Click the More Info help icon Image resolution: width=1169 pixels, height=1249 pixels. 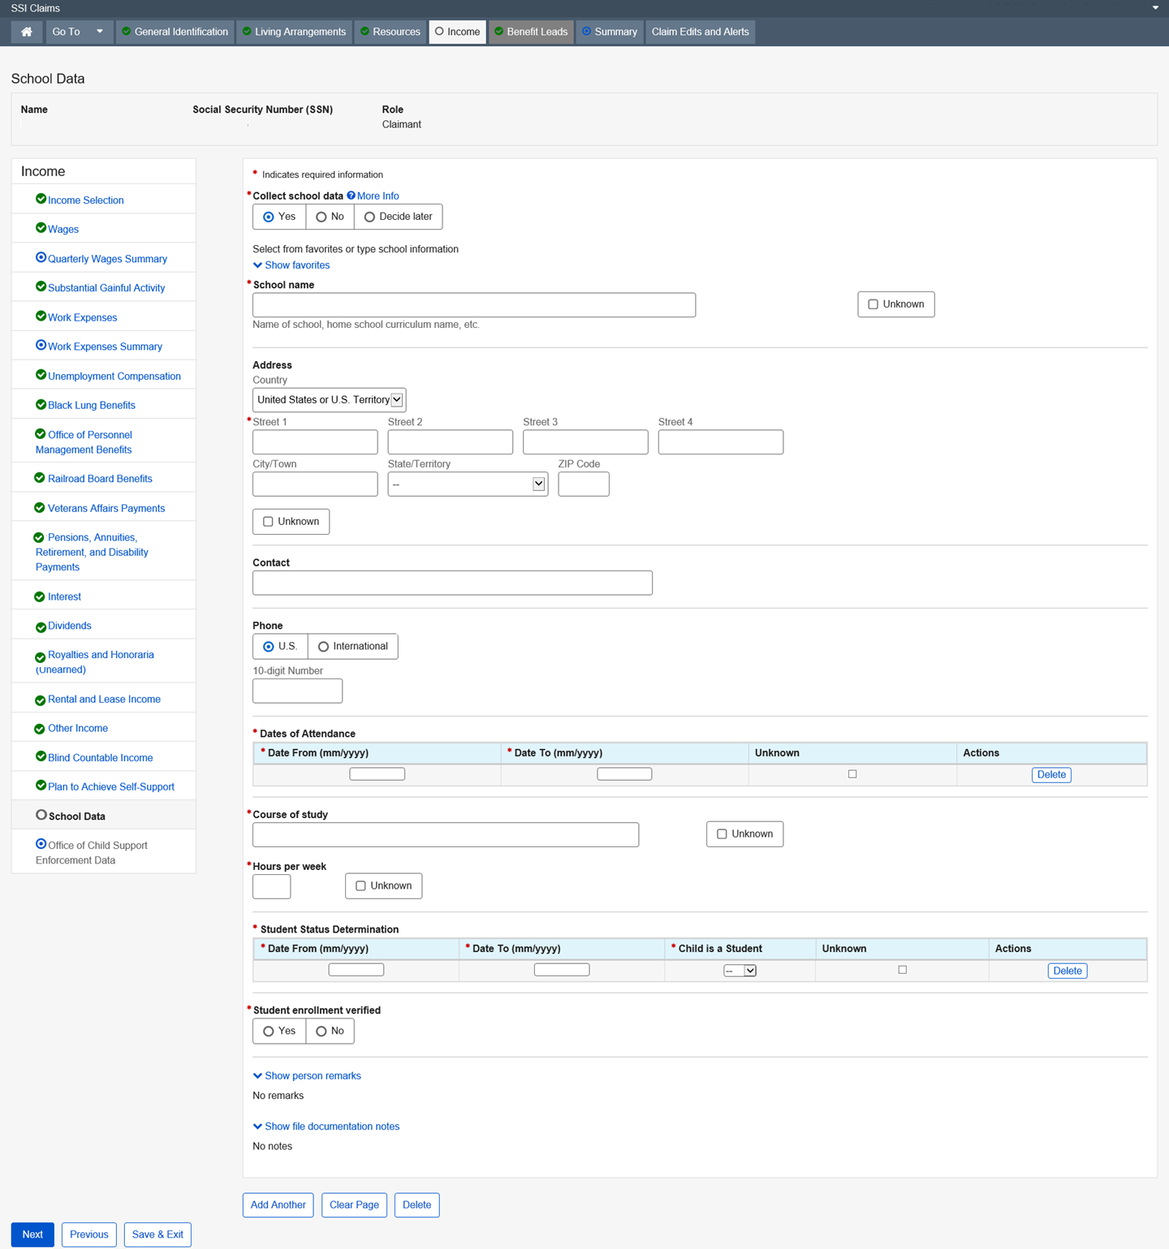[x=351, y=196]
